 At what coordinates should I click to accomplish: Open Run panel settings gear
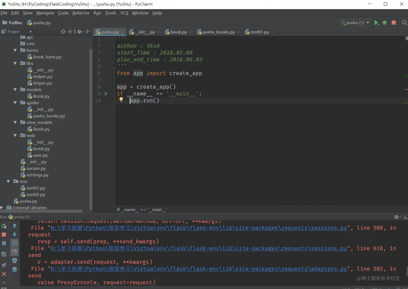397,217
